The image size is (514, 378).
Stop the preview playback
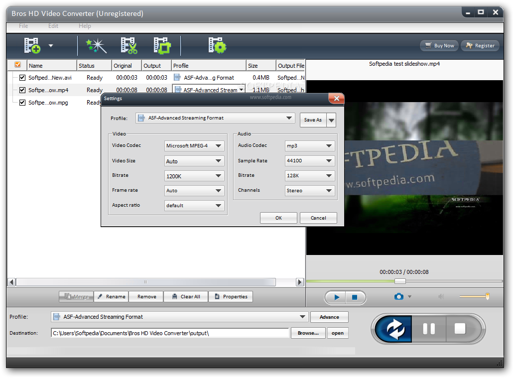tap(355, 297)
